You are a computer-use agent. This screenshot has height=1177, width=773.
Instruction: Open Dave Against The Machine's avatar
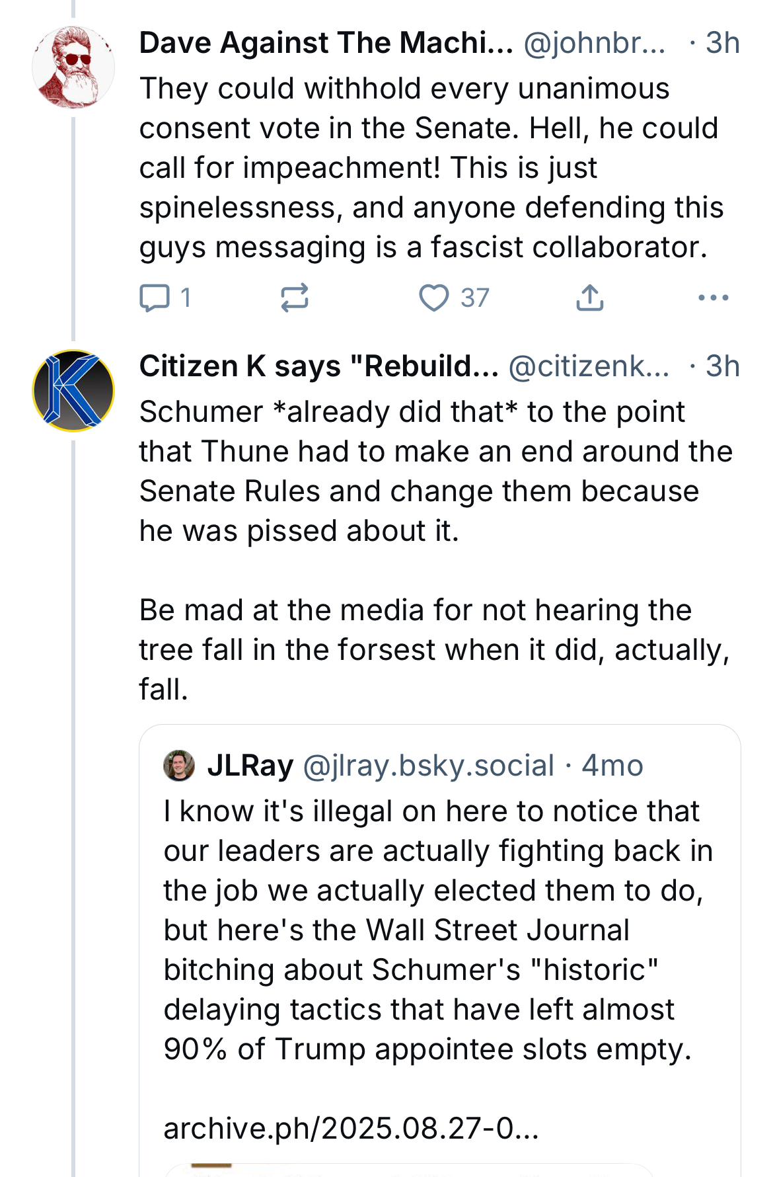(x=73, y=67)
